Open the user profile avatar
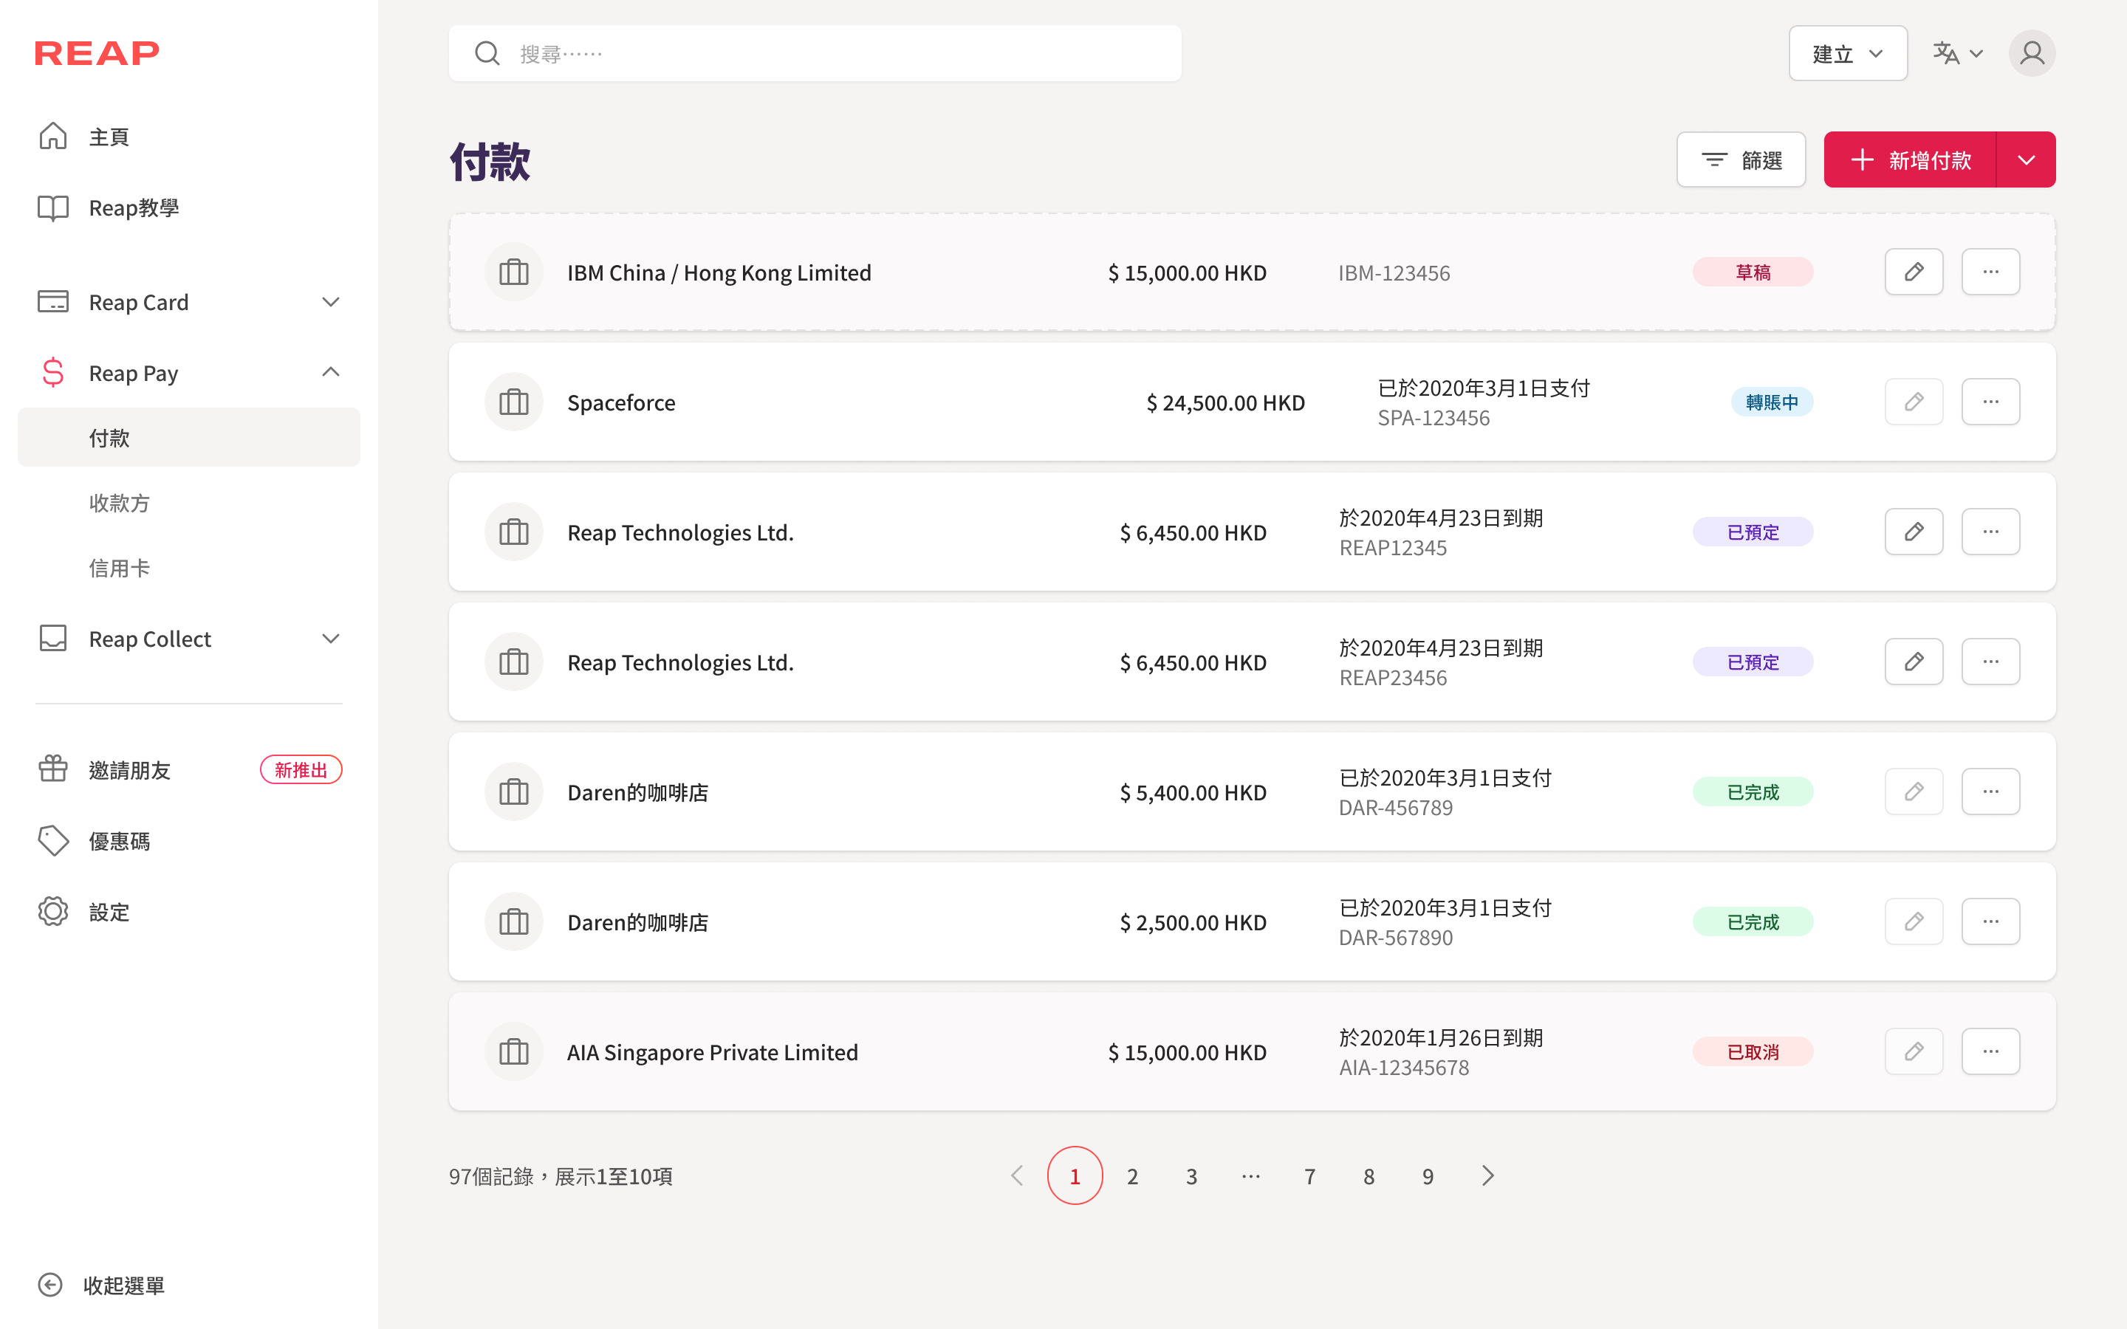2127x1329 pixels. (2031, 54)
